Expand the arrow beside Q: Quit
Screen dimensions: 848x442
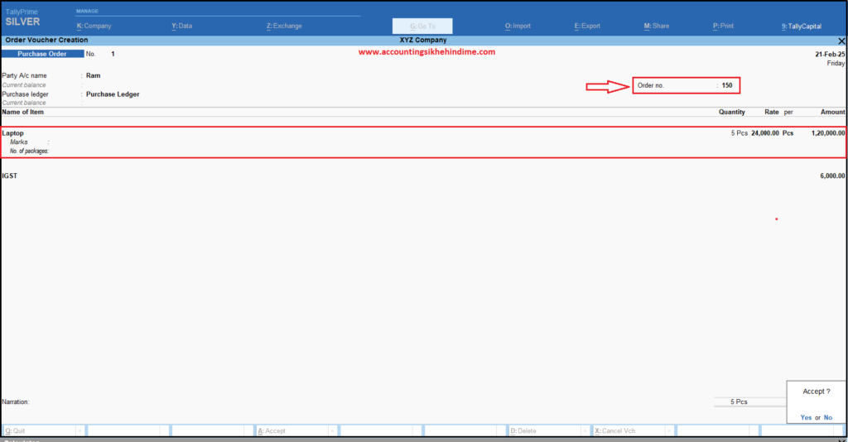point(79,430)
